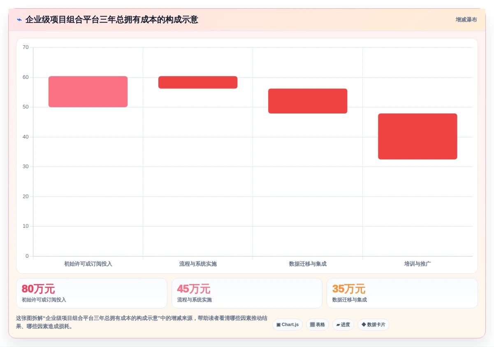Image resolution: width=494 pixels, height=347 pixels.
Task: Click the 增减瀑布 label in the header
Action: (466, 20)
